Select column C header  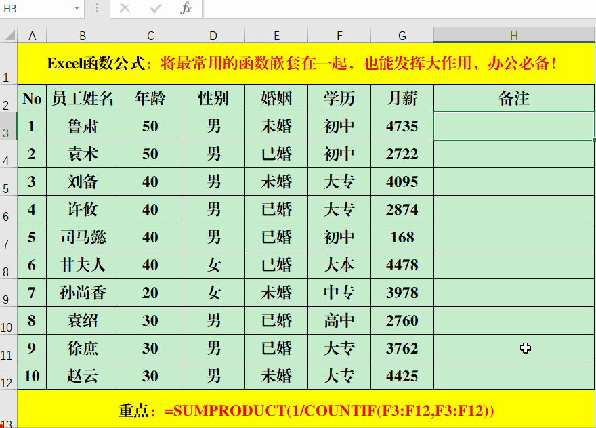[150, 35]
